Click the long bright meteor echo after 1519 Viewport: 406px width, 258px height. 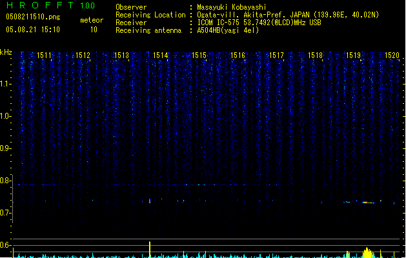369,203
